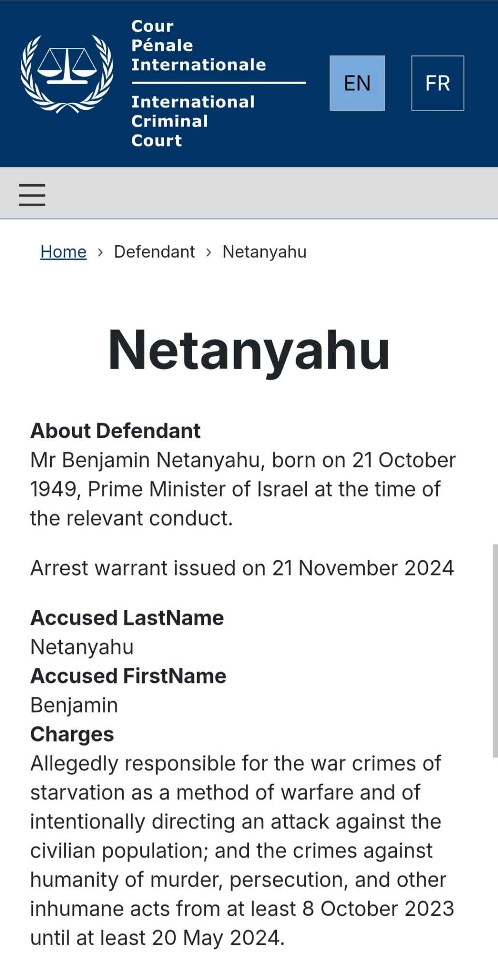Switch site language to French (FR)
The image size is (498, 967).
tap(437, 83)
